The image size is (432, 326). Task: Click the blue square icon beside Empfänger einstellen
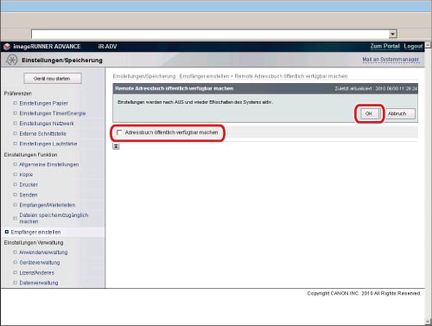pyautogui.click(x=7, y=232)
